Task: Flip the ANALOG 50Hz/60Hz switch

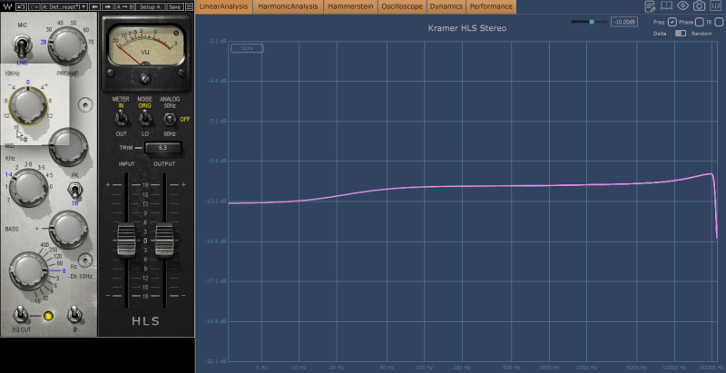Action: click(x=170, y=119)
